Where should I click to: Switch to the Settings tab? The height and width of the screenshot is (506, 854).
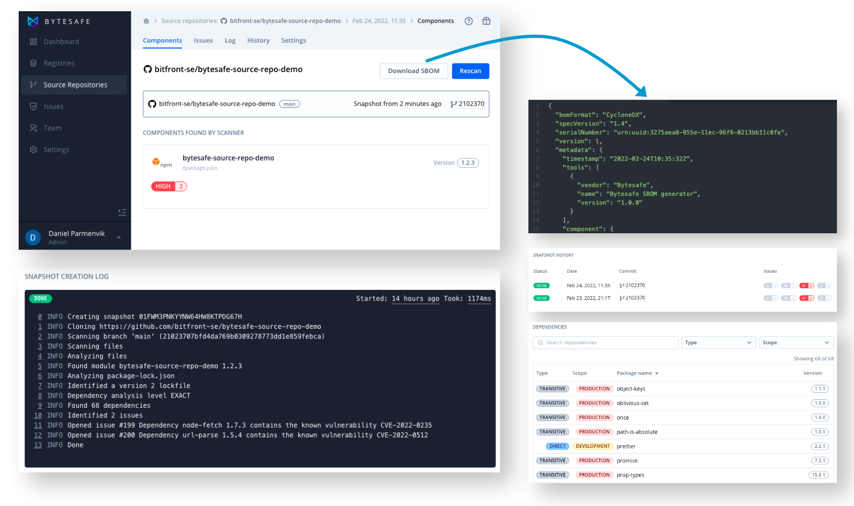pos(294,41)
